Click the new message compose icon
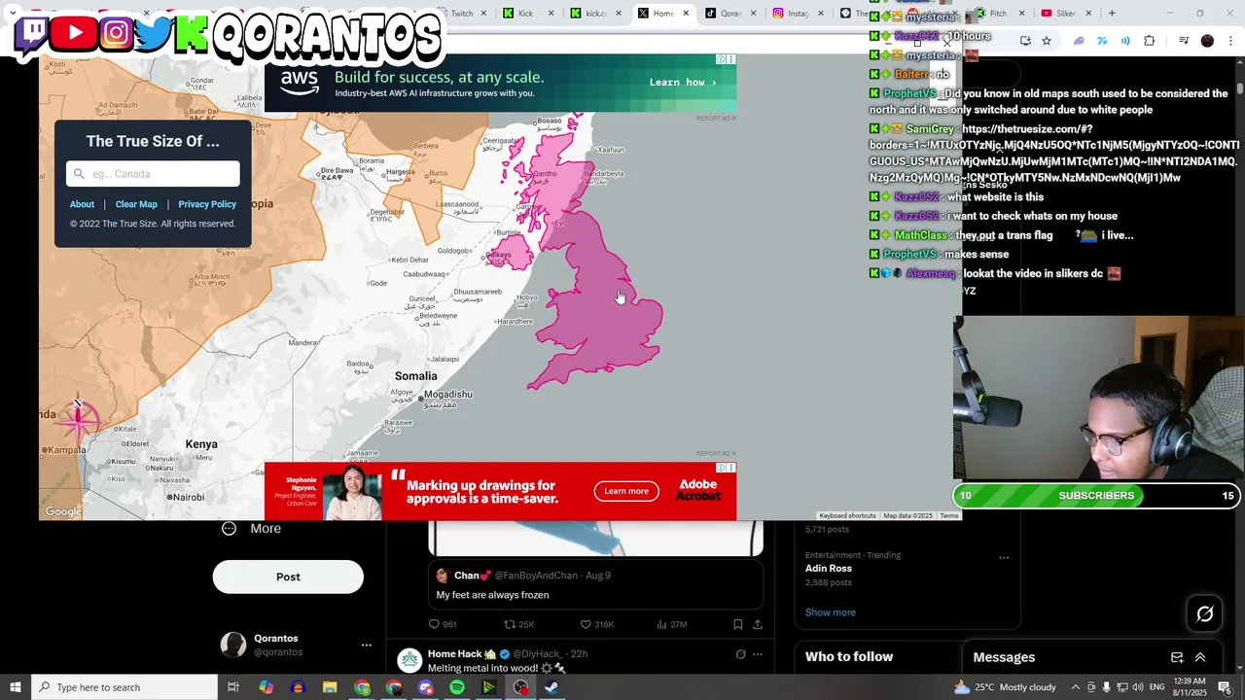The width and height of the screenshot is (1245, 700). 1177,657
